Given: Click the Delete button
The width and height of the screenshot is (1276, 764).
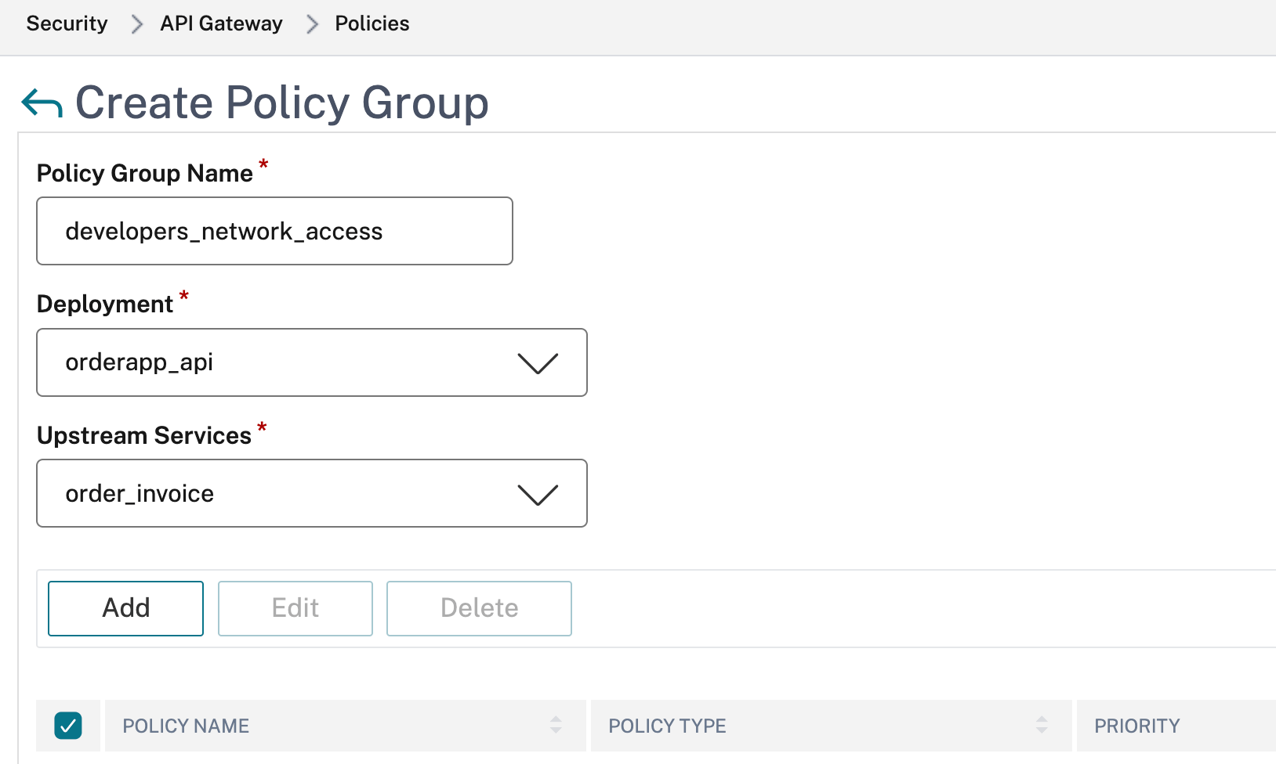Looking at the screenshot, I should [x=479, y=608].
